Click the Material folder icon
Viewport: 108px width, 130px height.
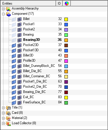tap(8, 118)
